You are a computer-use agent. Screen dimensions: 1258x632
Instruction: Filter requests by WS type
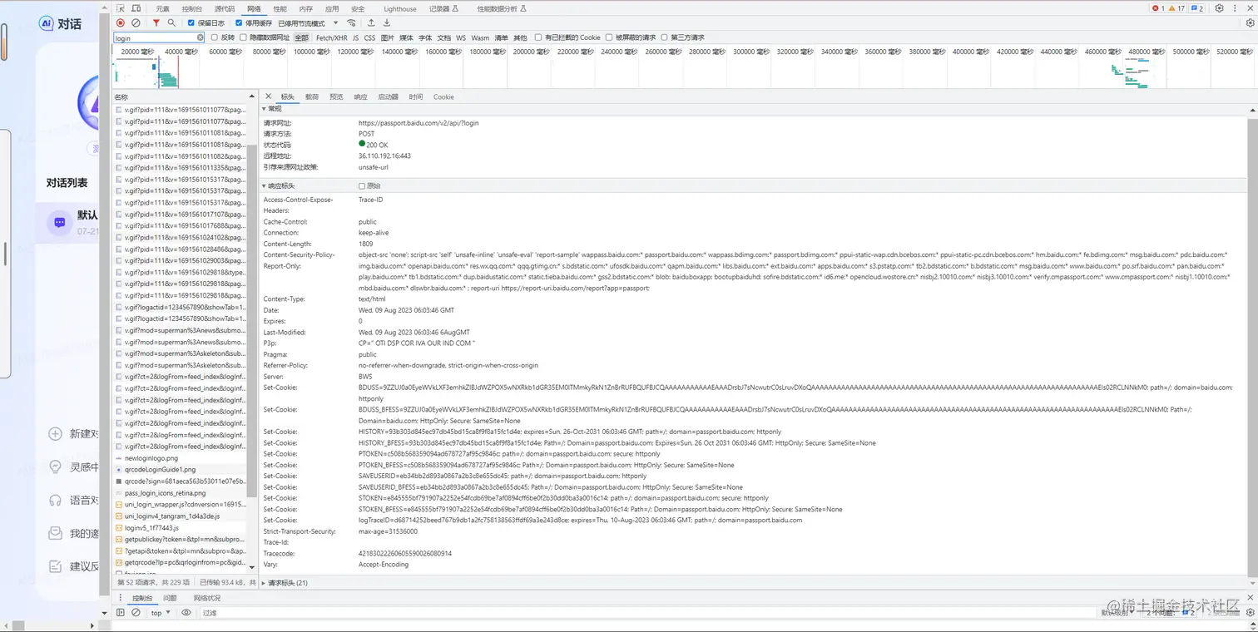[x=461, y=37]
